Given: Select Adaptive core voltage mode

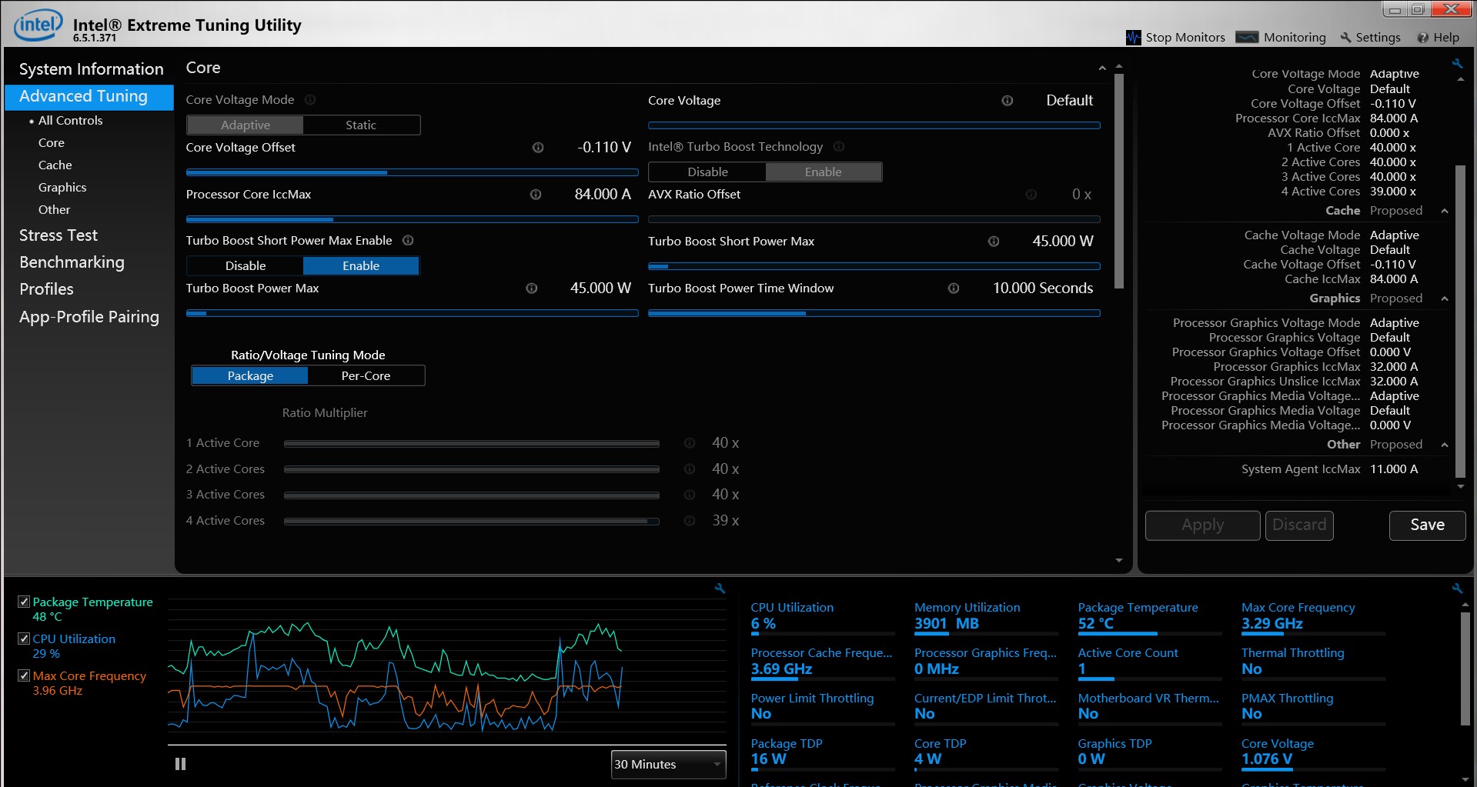Looking at the screenshot, I should coord(245,125).
